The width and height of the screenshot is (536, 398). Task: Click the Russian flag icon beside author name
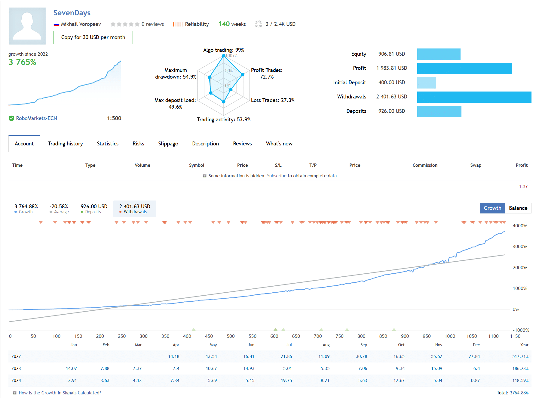tap(56, 24)
